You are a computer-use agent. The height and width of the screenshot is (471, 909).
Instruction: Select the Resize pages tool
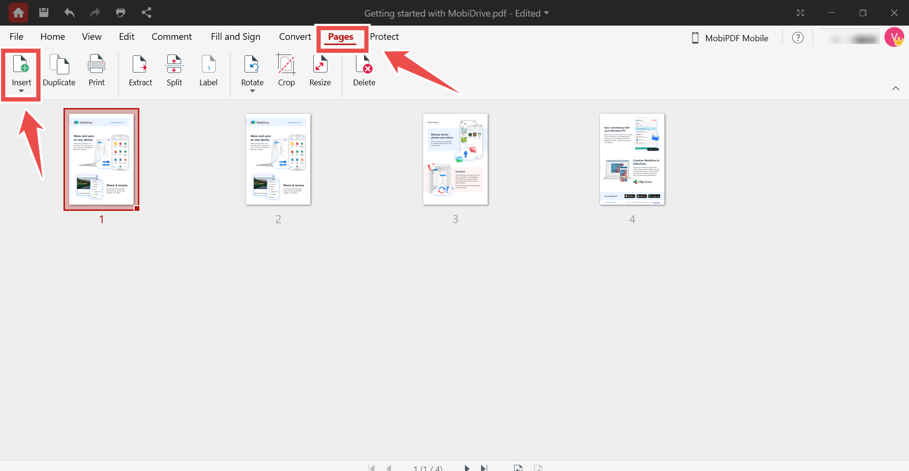coord(320,70)
